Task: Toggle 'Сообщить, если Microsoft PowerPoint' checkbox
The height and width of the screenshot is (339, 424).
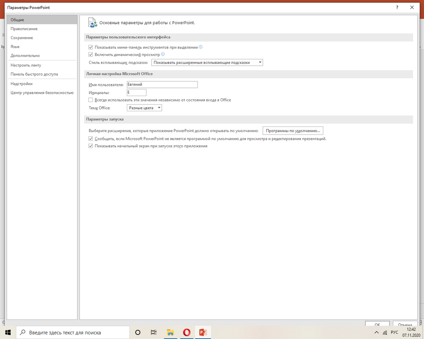Action: 91,139
